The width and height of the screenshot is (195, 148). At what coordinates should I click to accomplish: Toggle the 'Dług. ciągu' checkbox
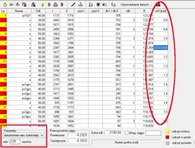tap(127, 133)
